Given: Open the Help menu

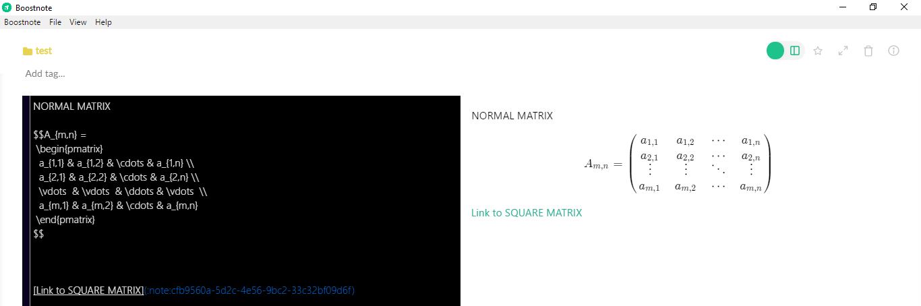Looking at the screenshot, I should click(x=103, y=22).
